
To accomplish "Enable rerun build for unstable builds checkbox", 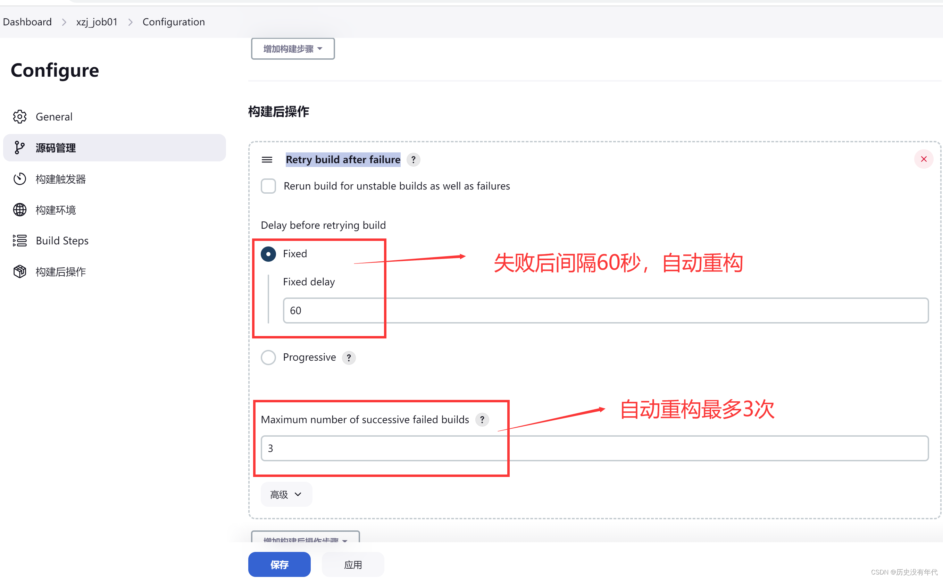I will (268, 186).
